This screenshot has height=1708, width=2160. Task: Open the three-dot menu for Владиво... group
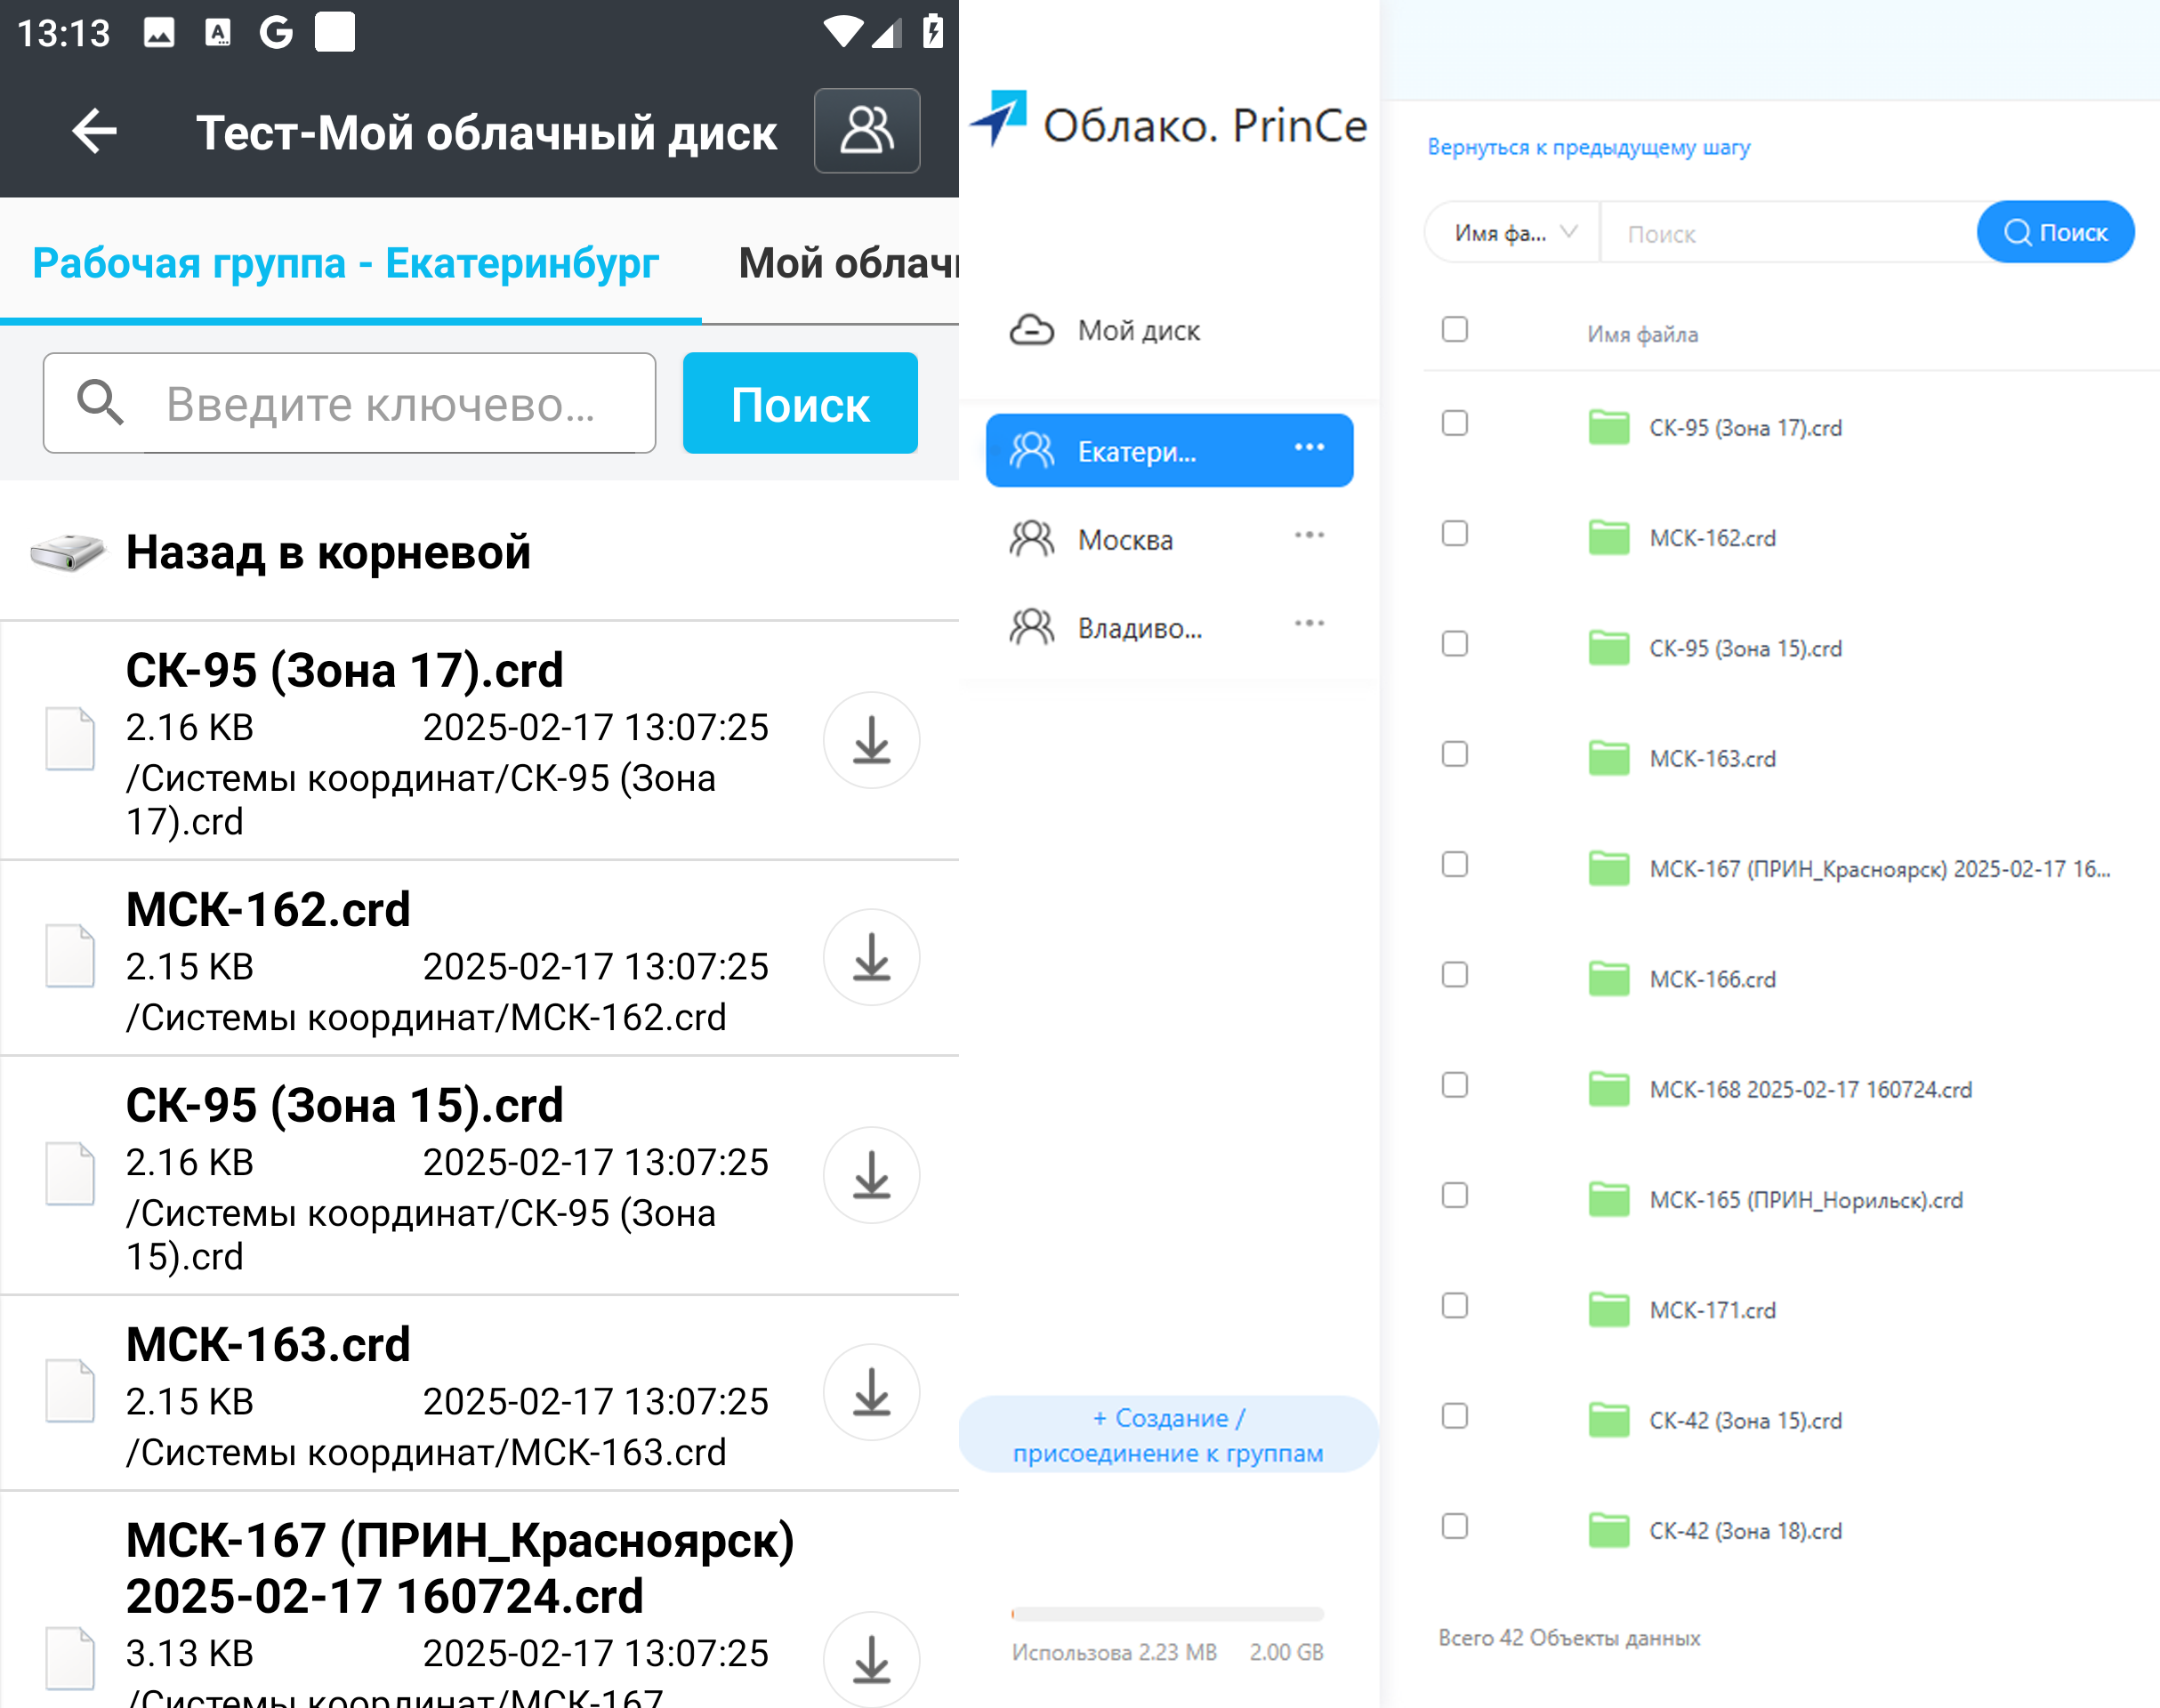[x=1309, y=623]
